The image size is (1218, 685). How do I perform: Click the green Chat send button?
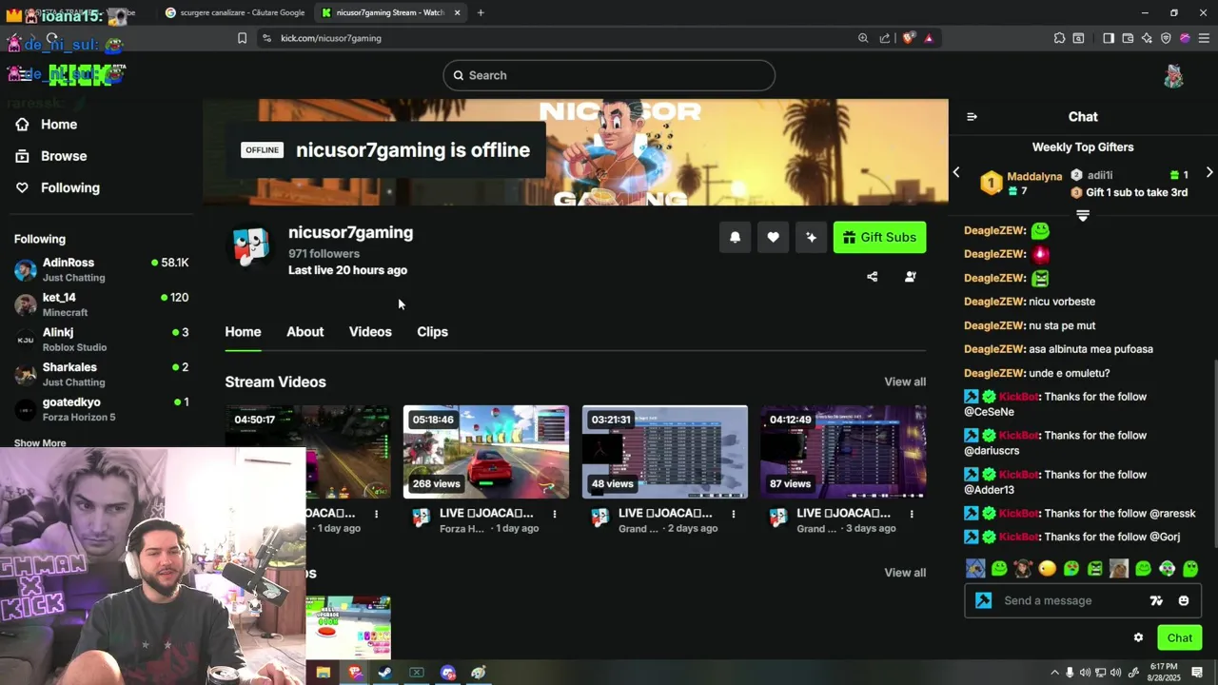click(x=1179, y=637)
